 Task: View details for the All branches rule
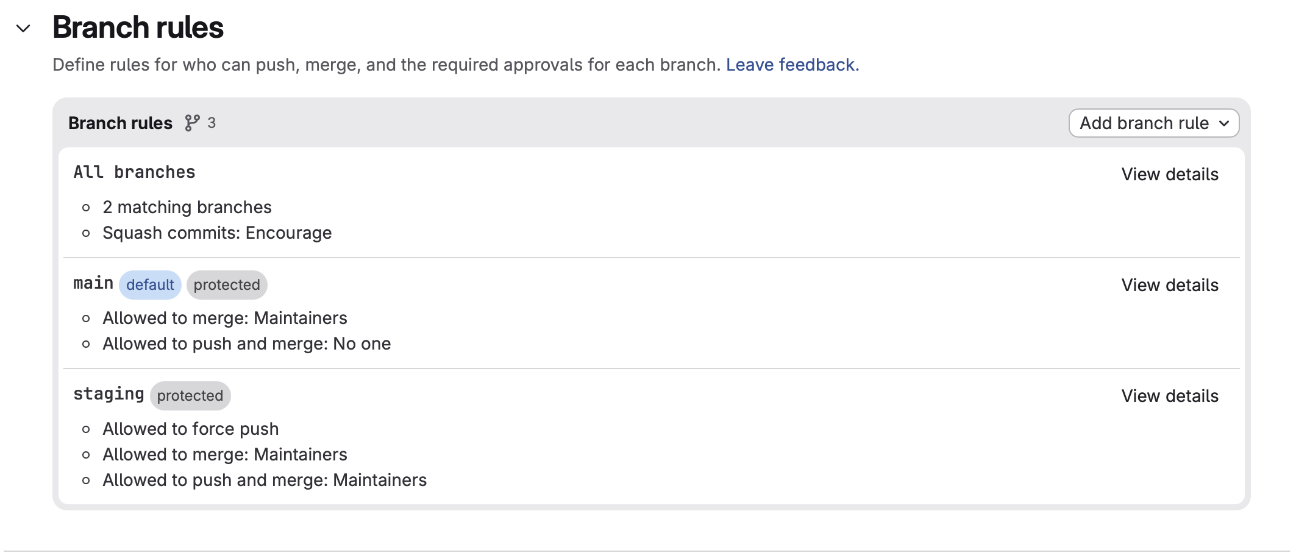(x=1170, y=174)
